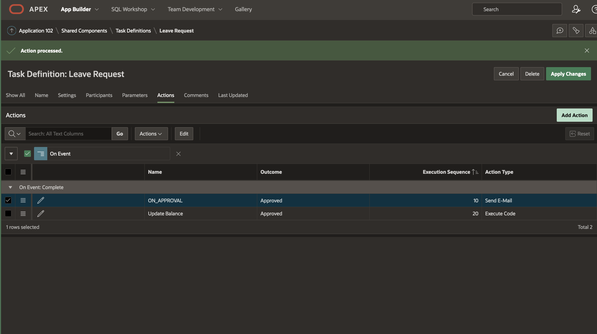Click the pencil edit icon for Update Balance
Viewport: 597px width, 334px height.
pos(41,214)
